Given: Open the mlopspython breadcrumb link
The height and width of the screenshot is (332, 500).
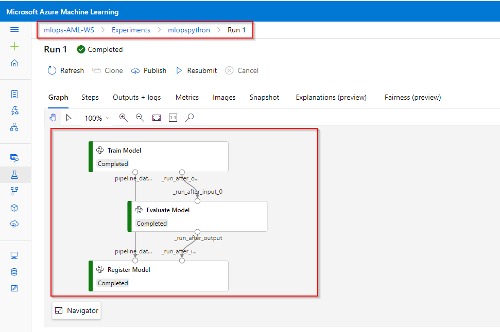Looking at the screenshot, I should 188,30.
